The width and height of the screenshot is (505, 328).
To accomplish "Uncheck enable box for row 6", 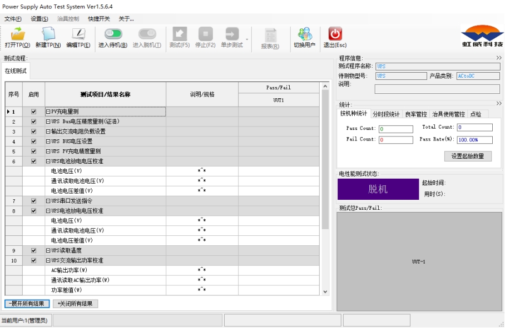I will (33, 162).
